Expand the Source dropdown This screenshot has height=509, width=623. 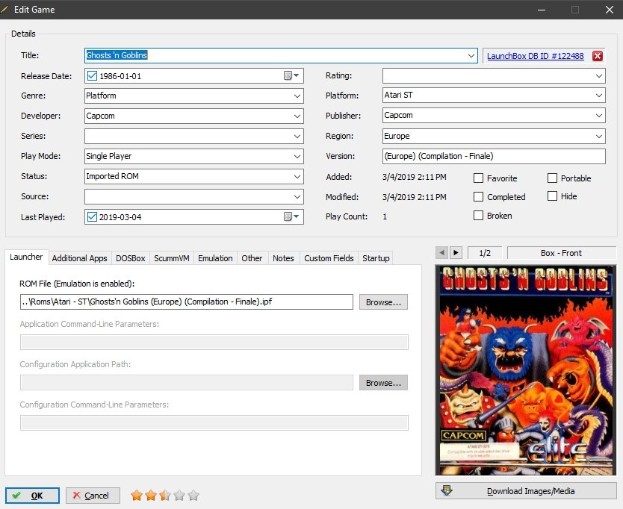point(297,196)
